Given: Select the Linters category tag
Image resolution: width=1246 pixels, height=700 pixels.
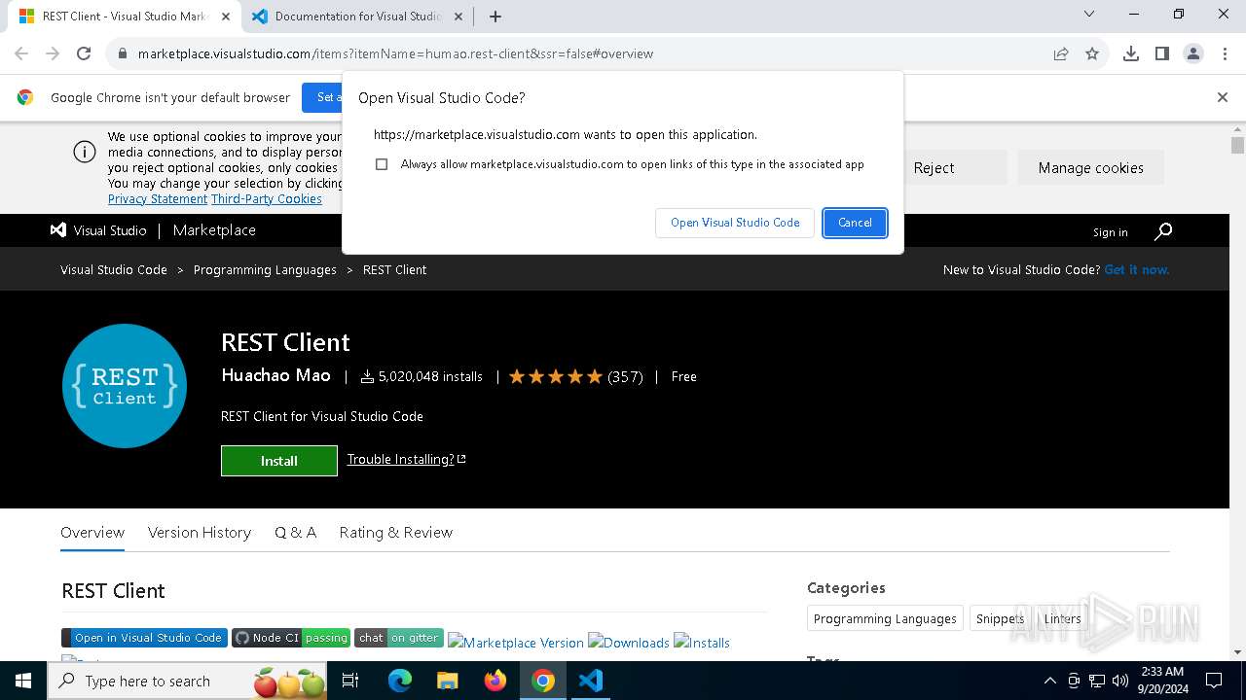Looking at the screenshot, I should 1062,618.
